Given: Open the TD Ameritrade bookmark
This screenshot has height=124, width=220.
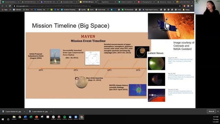Looking at the screenshot, I should point(128,10).
